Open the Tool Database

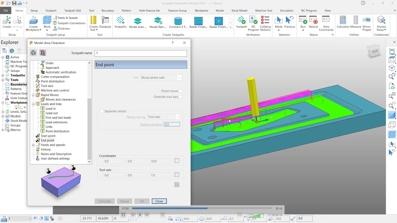tap(105, 22)
